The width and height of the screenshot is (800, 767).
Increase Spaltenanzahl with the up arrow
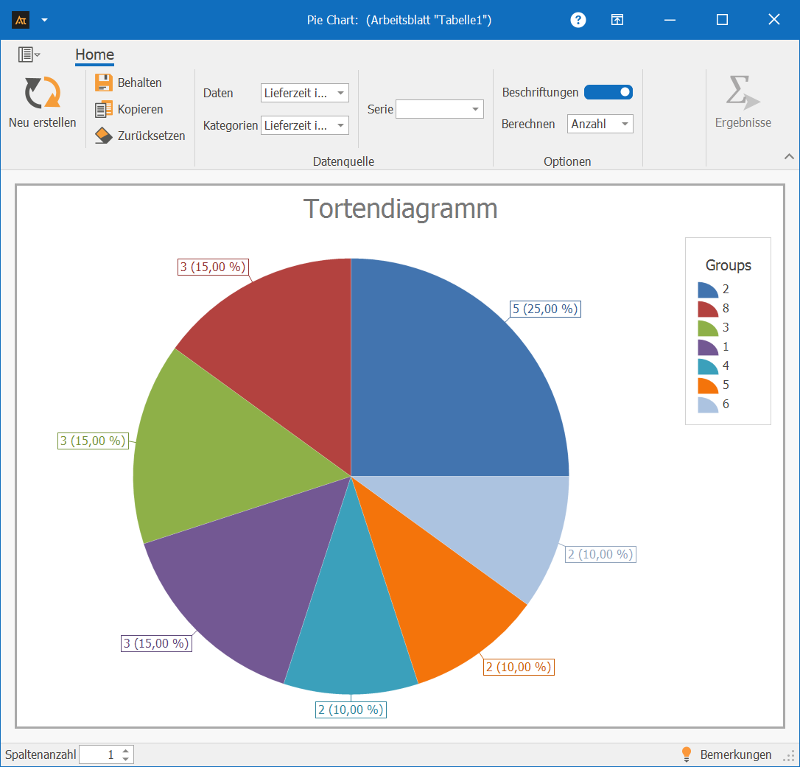click(x=126, y=750)
